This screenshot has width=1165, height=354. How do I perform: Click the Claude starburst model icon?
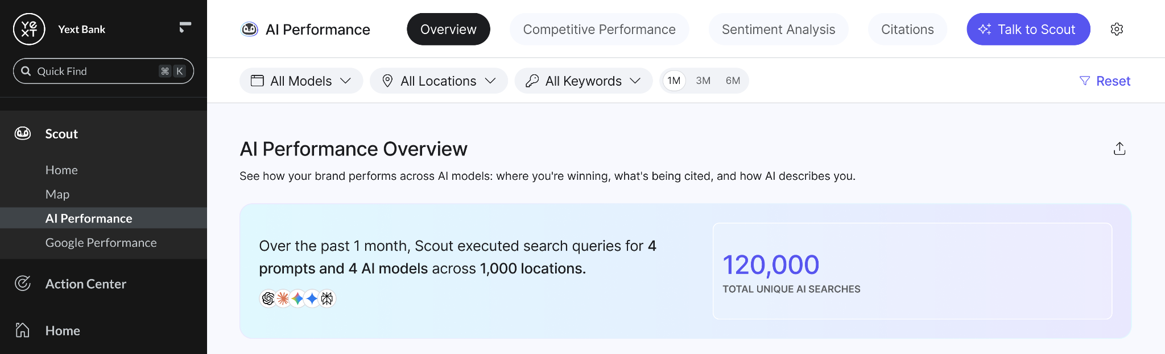point(283,298)
